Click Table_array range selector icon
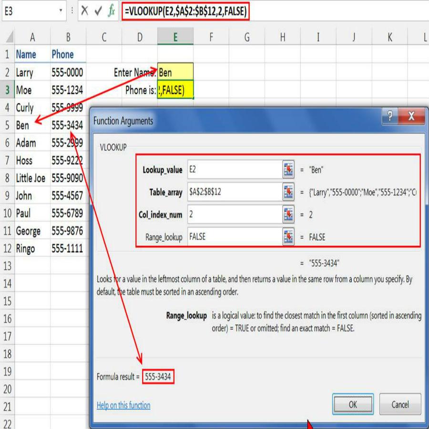This screenshot has height=429, width=429. 288,192
